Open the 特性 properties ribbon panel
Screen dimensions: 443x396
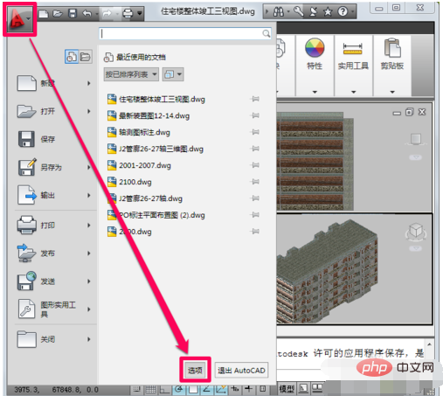click(x=315, y=54)
